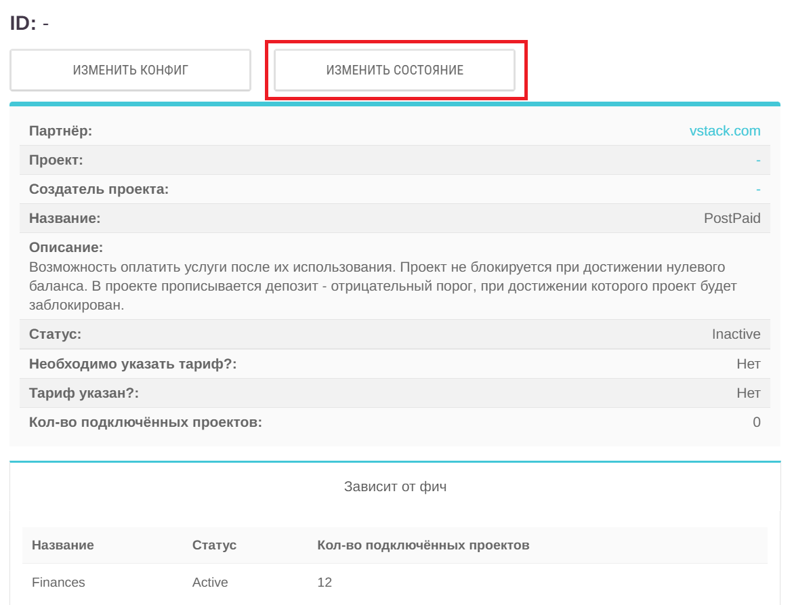Viewport: 792px width, 605px height.
Task: Open the Создатель проекта dash link
Action: [758, 190]
